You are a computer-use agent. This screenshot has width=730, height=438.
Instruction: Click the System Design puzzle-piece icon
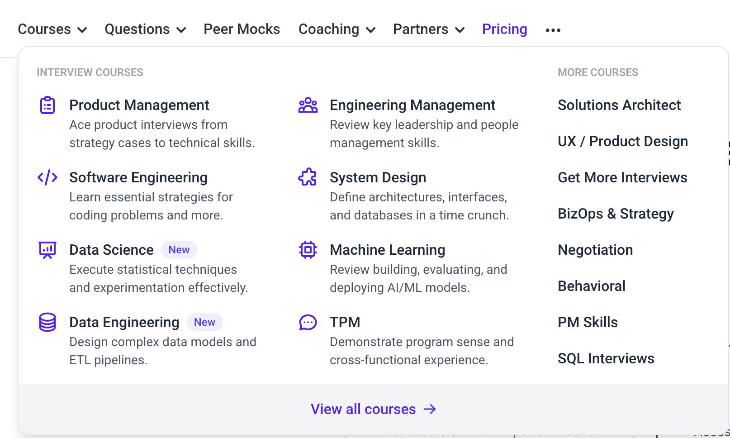pyautogui.click(x=308, y=177)
